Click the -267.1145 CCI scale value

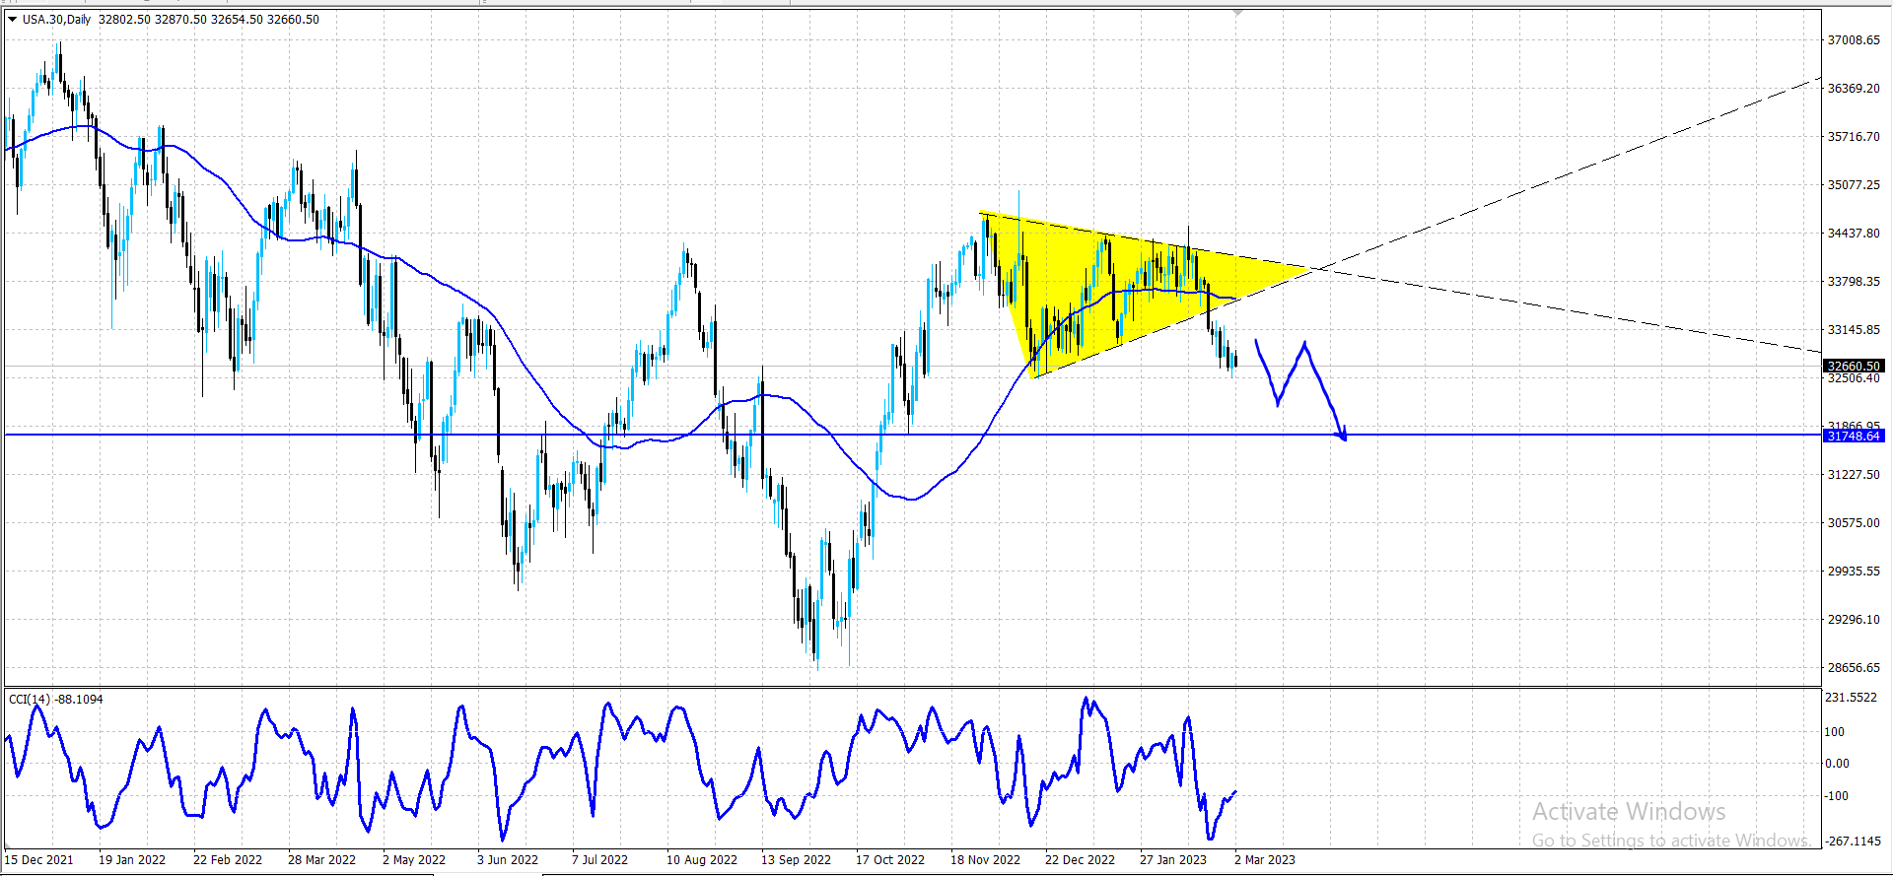pyautogui.click(x=1853, y=841)
